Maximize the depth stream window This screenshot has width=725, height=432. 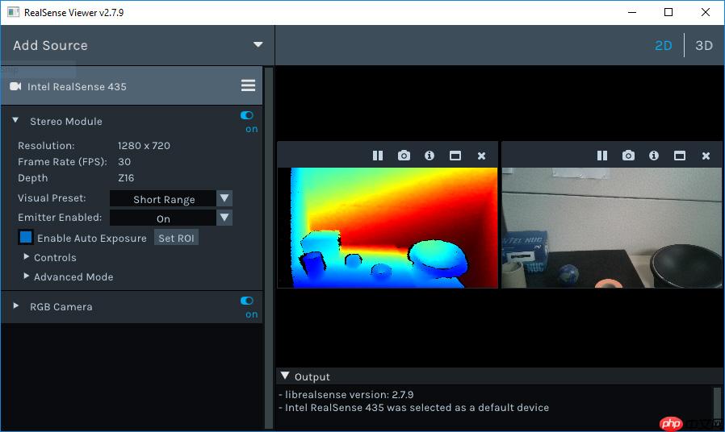click(455, 156)
